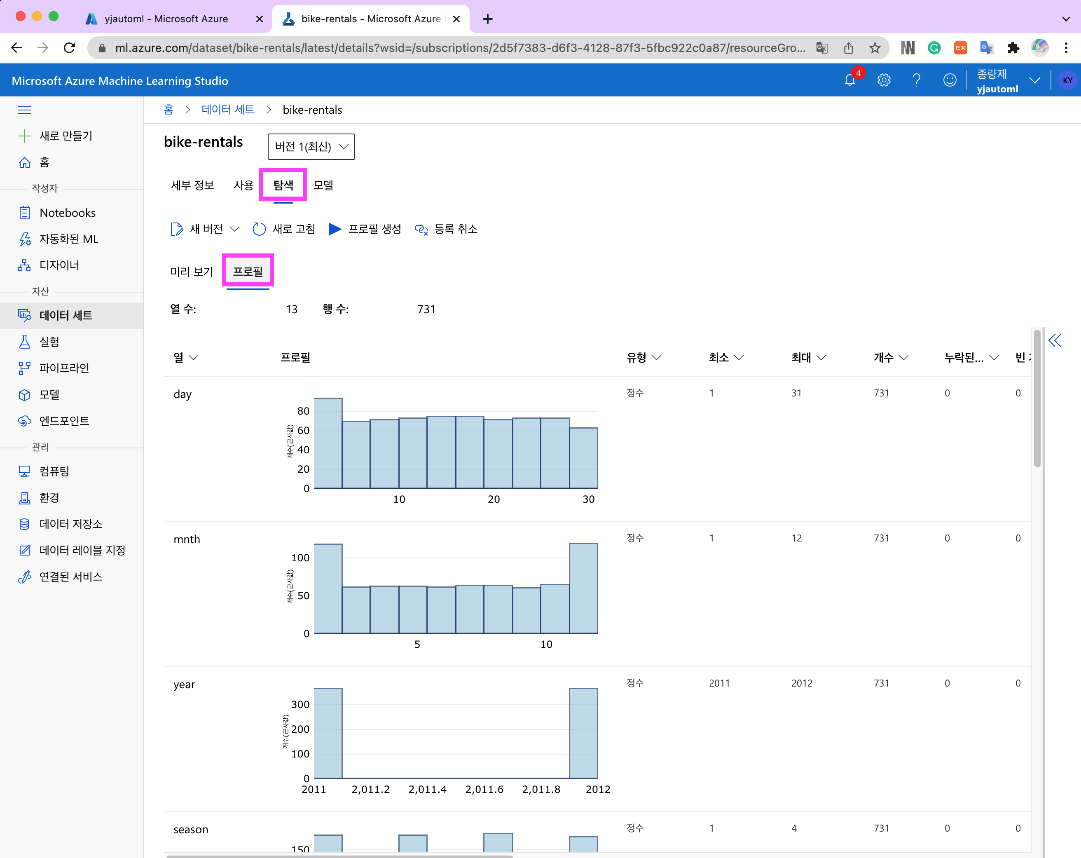Select the 탐색 tab
Image resolution: width=1081 pixels, height=858 pixels.
pos(283,185)
